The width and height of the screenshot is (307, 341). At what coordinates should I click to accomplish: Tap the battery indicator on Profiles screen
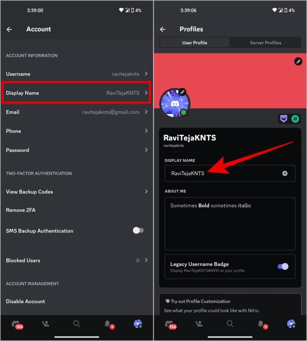[286, 10]
